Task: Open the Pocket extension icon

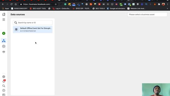Action: click(x=112, y=4)
